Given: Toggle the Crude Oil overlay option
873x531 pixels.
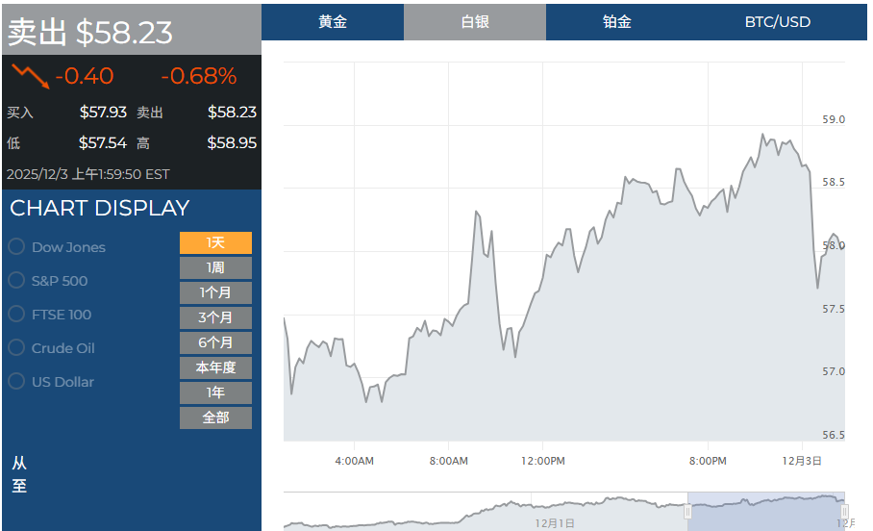Looking at the screenshot, I should tap(16, 348).
